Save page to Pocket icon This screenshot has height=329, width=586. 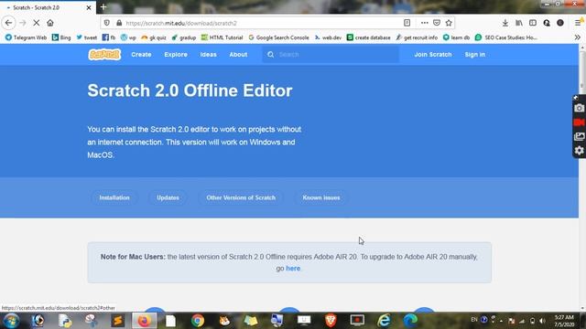[x=437, y=23]
